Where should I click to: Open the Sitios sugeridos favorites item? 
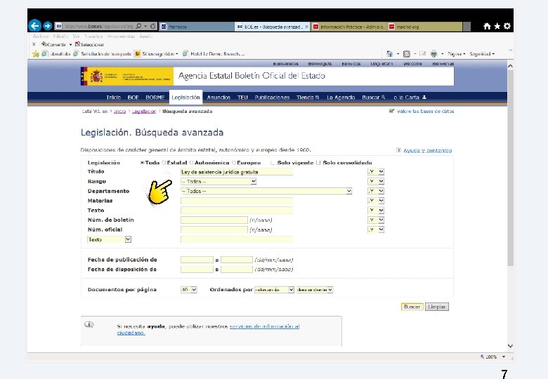pyautogui.click(x=157, y=54)
